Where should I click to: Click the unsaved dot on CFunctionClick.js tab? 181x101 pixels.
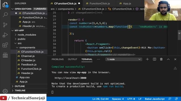[79, 3]
